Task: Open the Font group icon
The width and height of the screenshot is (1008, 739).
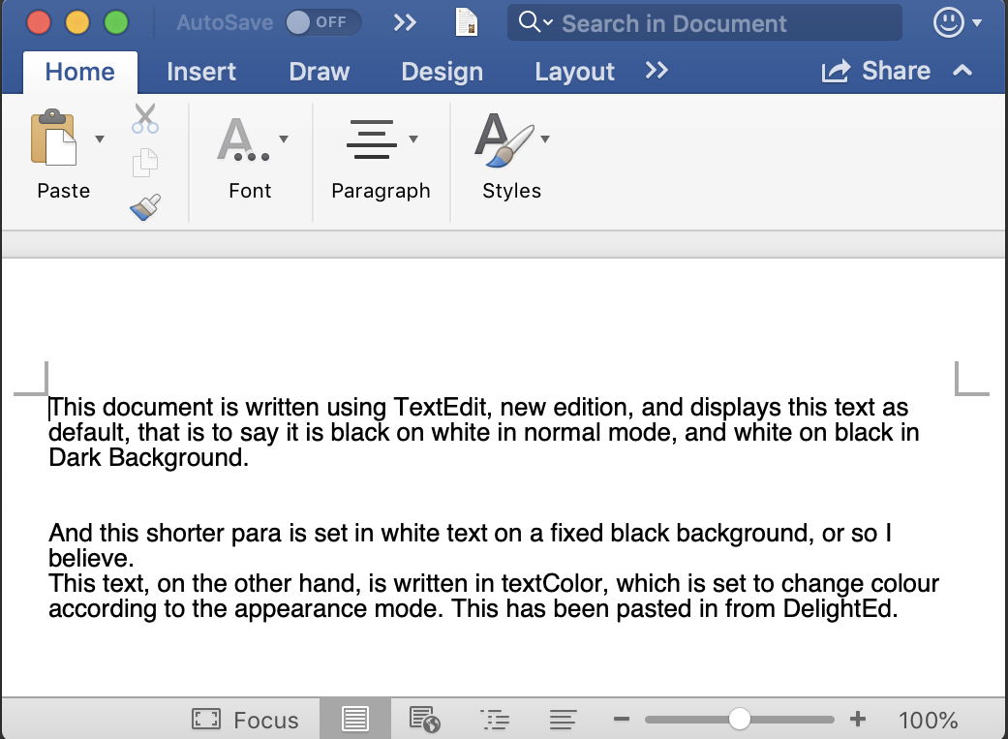Action: (x=242, y=139)
